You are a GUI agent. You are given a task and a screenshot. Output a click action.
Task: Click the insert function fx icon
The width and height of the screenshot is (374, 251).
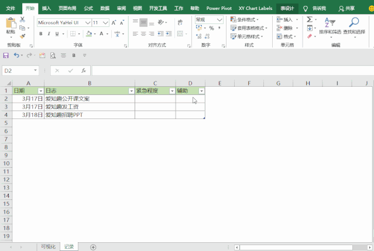click(84, 70)
